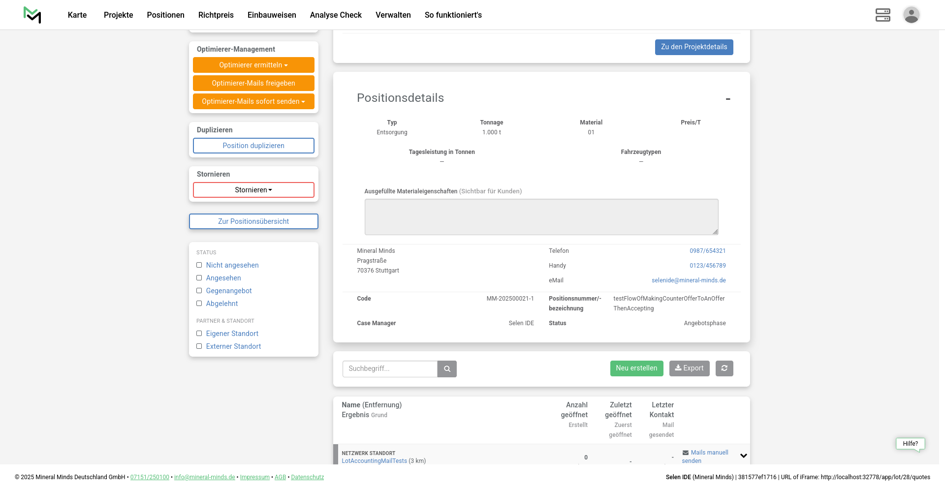The height and width of the screenshot is (489, 945).
Task: Click the envelope icon for manual mails
Action: point(686,453)
